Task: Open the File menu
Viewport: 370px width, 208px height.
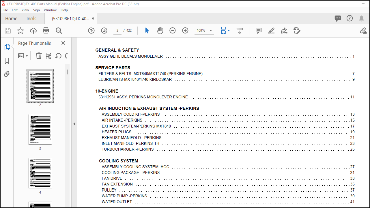Action: coord(5,10)
